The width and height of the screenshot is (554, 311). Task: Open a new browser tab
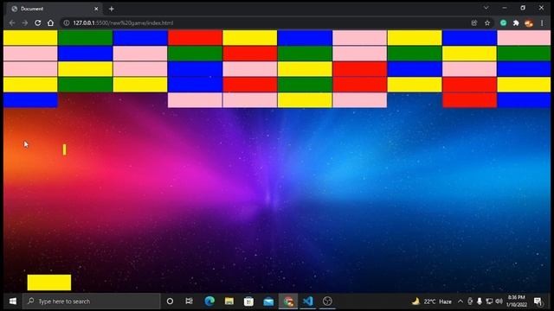(x=112, y=9)
